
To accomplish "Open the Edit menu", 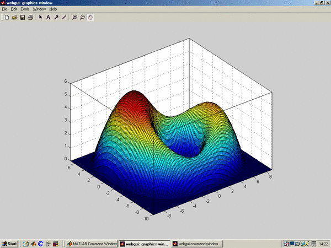I will (x=14, y=9).
